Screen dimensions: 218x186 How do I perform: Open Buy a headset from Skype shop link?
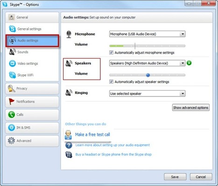(x=113, y=154)
